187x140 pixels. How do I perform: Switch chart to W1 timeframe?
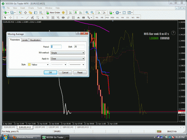(133, 18)
